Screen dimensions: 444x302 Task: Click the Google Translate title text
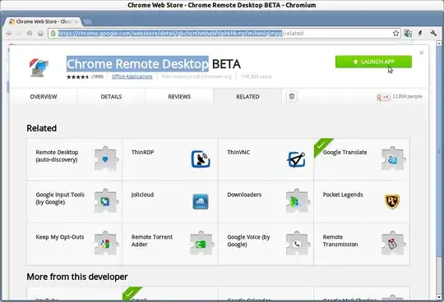point(345,152)
